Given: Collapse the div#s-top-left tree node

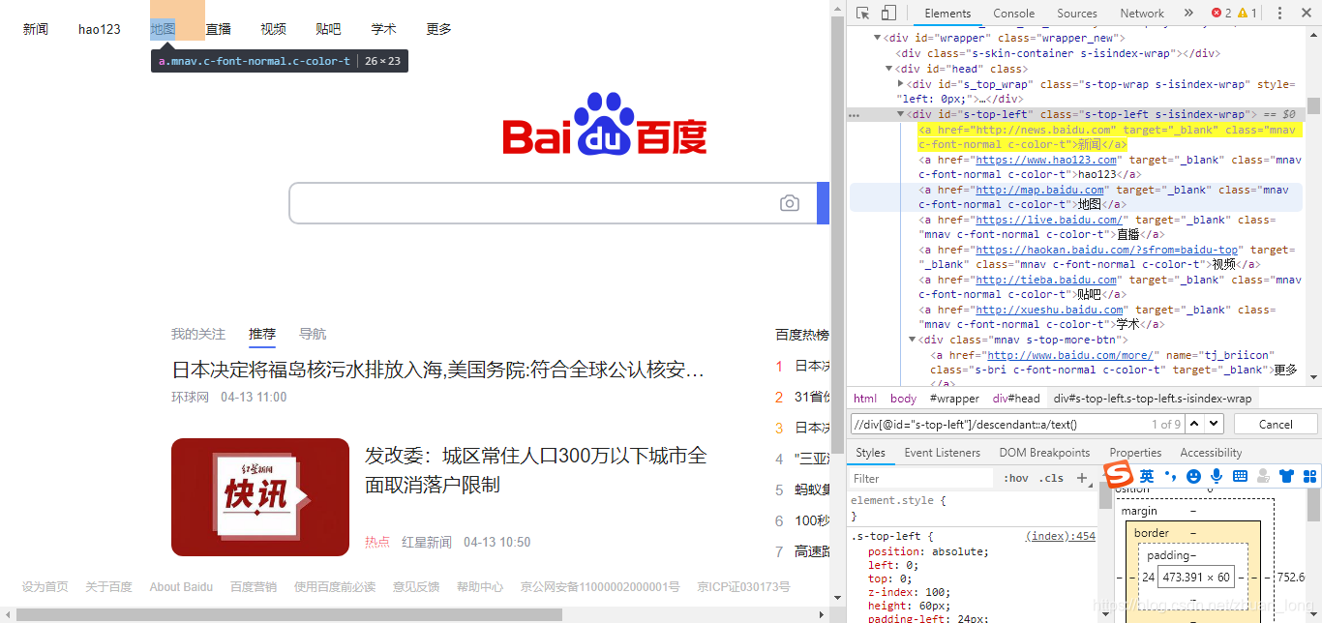Looking at the screenshot, I should tap(900, 113).
